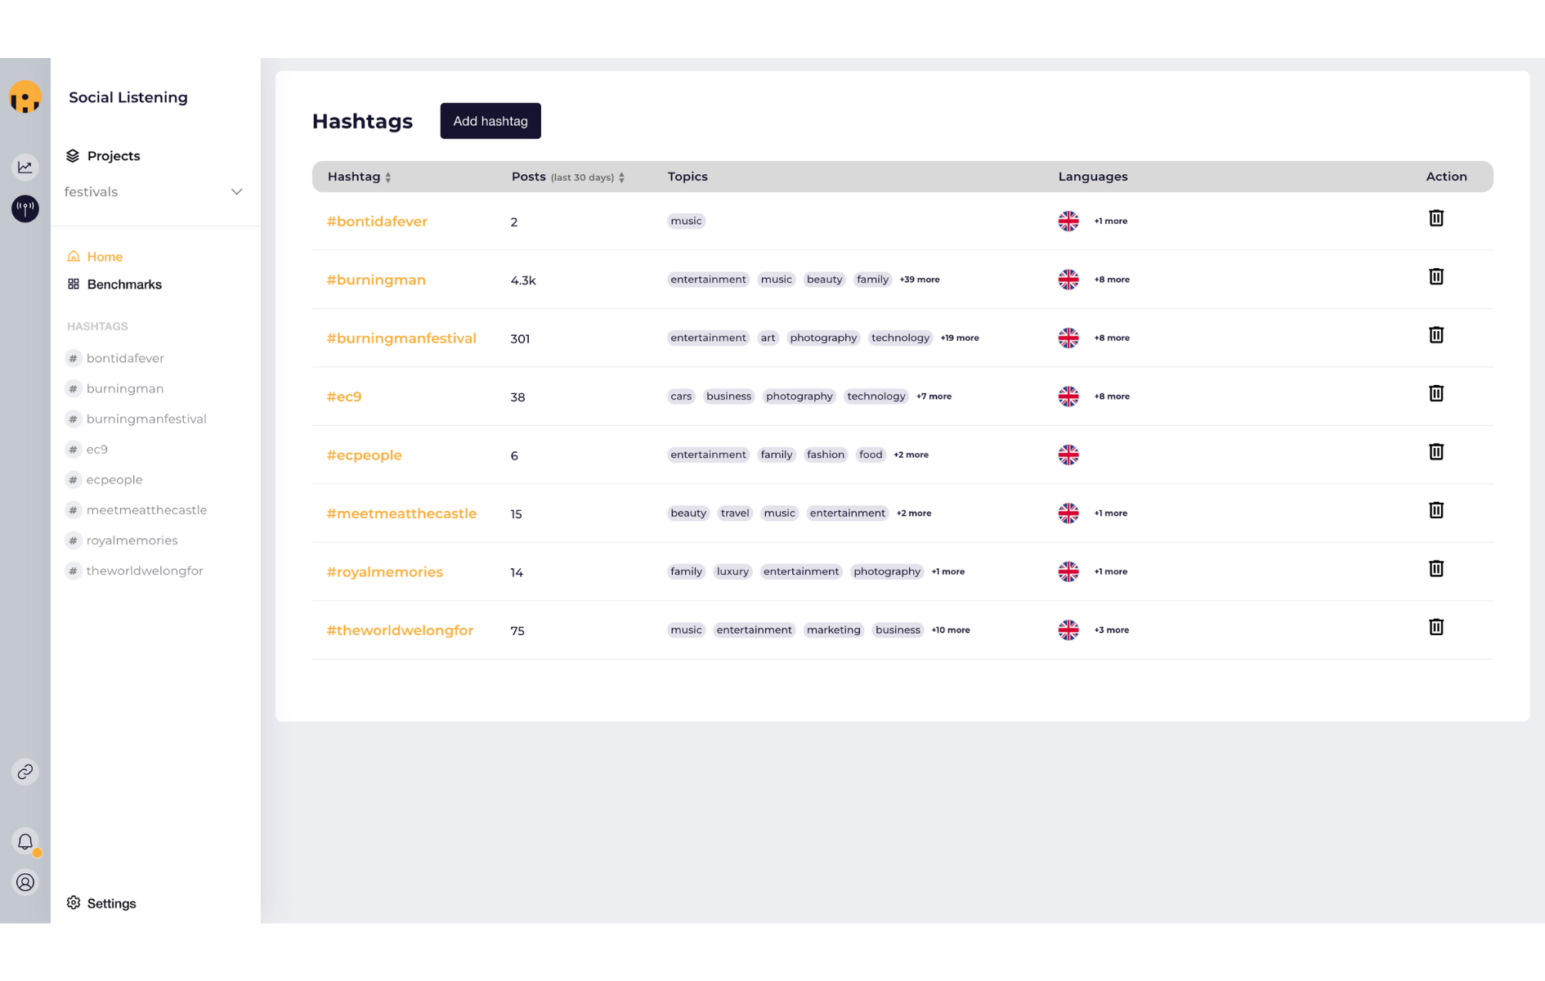The width and height of the screenshot is (1545, 981).
Task: Click the UK flag in #ec9 row
Action: [1068, 396]
